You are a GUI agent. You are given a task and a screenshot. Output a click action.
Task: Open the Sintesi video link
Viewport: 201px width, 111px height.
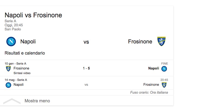22,73
